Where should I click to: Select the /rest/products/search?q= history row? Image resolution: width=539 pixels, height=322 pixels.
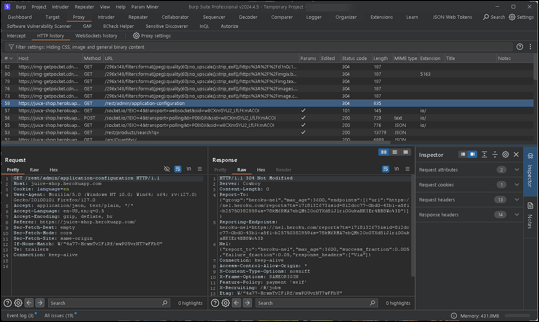point(267,132)
